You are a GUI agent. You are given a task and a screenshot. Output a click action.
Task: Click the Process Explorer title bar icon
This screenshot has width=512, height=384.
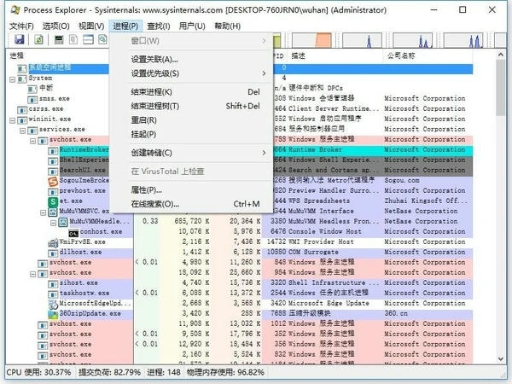coord(15,9)
